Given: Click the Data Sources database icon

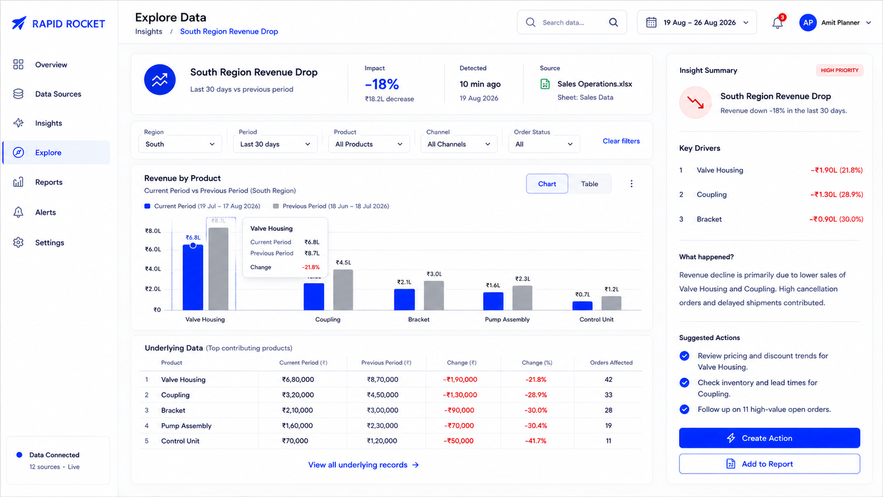Looking at the screenshot, I should coord(18,94).
